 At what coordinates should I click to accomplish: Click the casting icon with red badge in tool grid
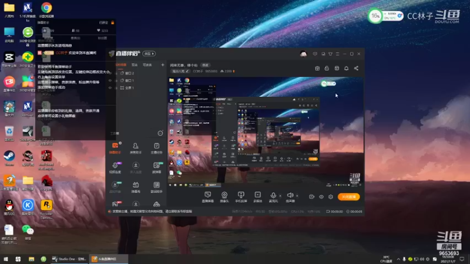tap(115, 204)
